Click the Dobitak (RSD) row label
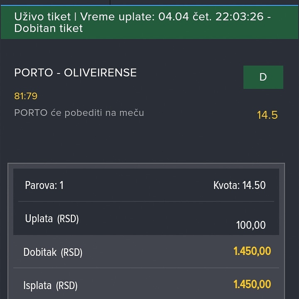This screenshot has width=299, height=299. pyautogui.click(x=53, y=252)
